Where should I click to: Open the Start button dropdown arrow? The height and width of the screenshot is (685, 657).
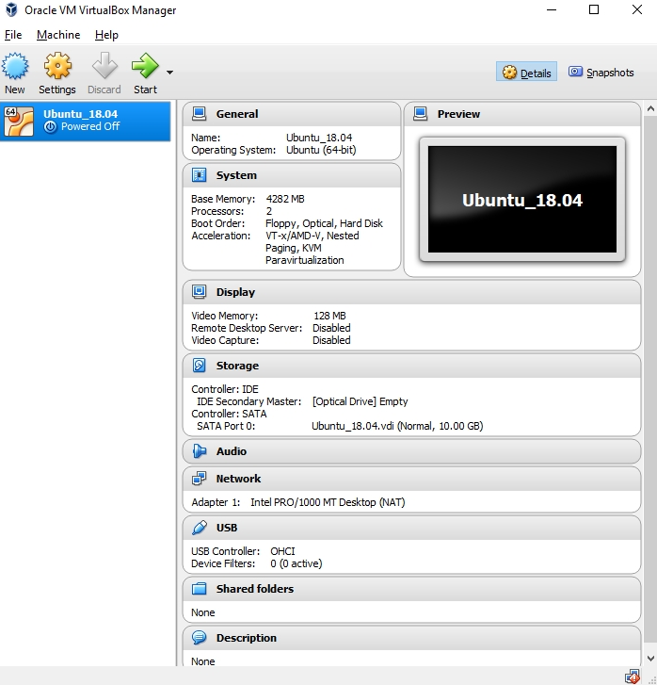tap(169, 73)
